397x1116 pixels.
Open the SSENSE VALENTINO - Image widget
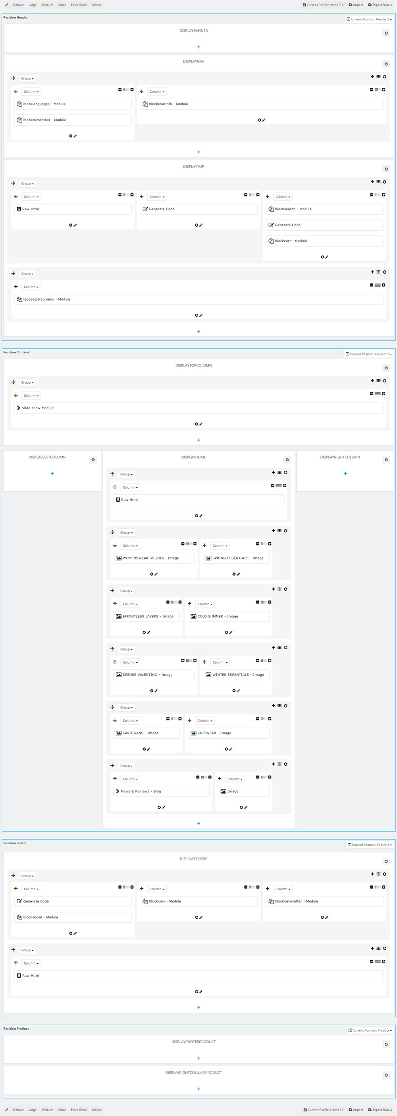(x=154, y=675)
